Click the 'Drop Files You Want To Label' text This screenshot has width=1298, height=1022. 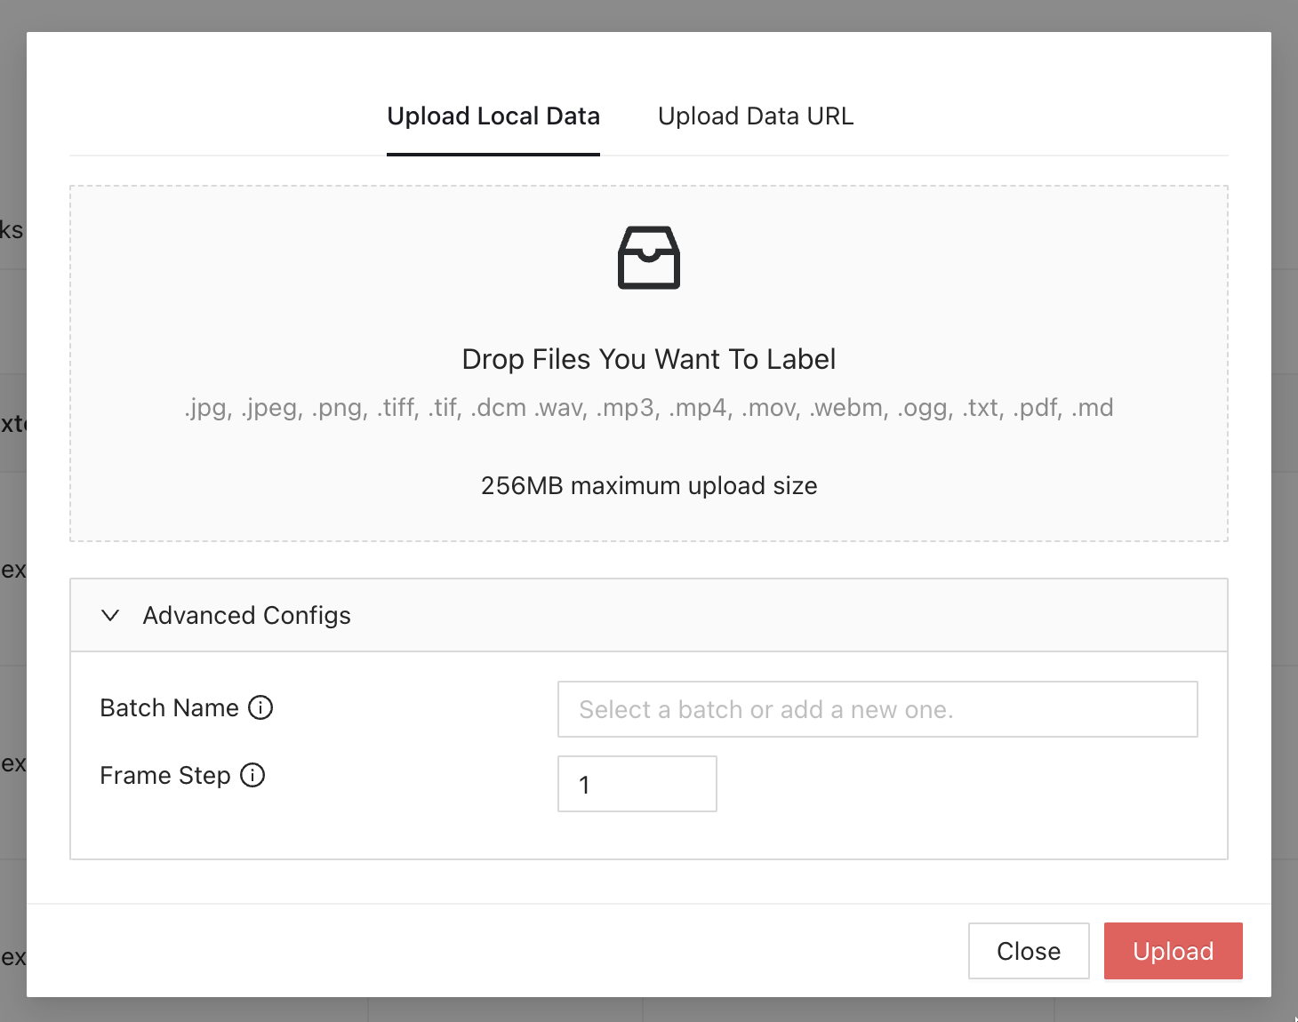coord(649,359)
